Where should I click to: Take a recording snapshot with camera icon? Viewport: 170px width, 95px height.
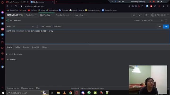(158, 2)
